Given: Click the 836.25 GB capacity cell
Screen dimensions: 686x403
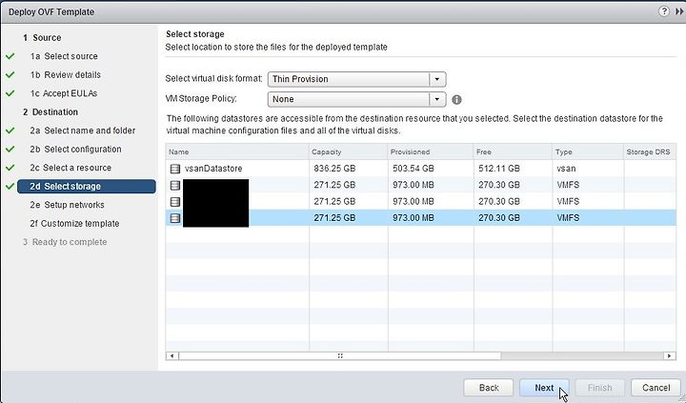Looking at the screenshot, I should click(x=334, y=169).
